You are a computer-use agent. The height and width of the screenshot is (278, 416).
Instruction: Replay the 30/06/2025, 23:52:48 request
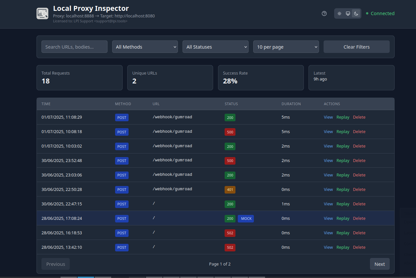[343, 160]
